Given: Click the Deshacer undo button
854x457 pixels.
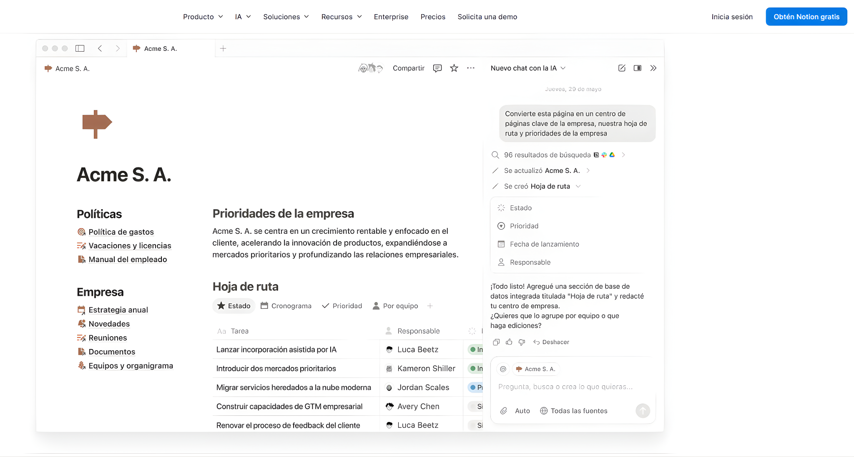Looking at the screenshot, I should point(551,342).
